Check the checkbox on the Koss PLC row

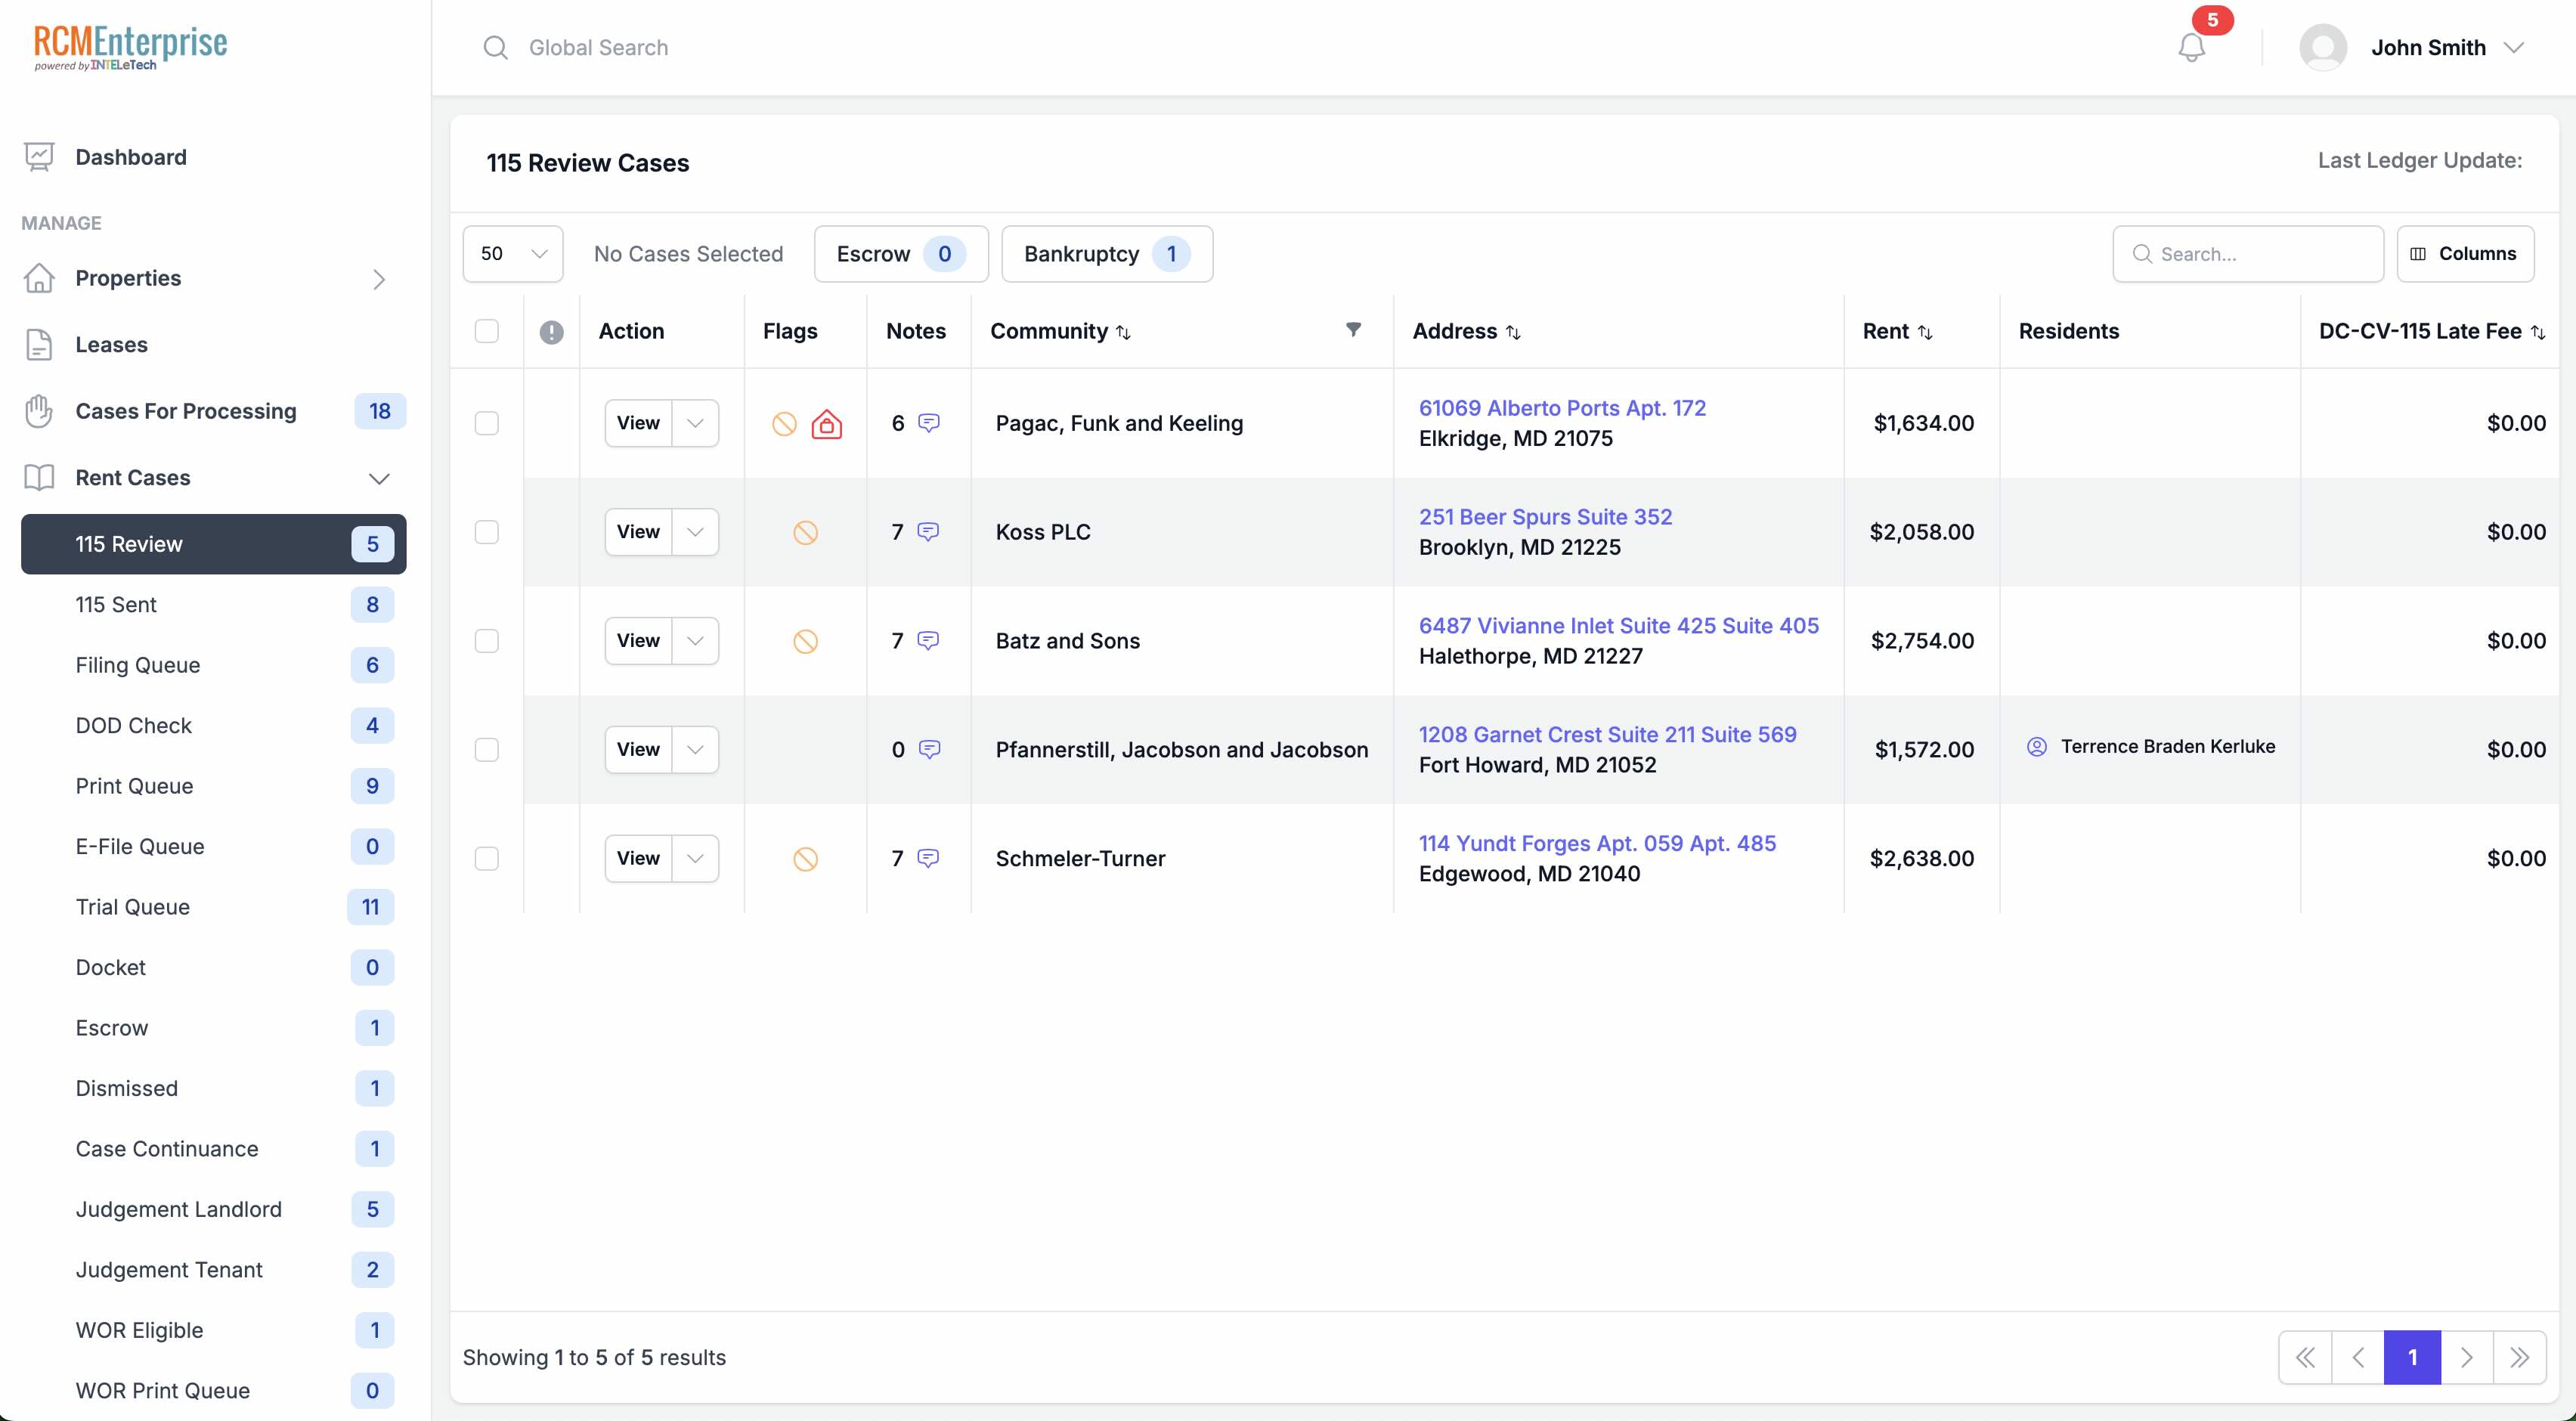click(487, 532)
